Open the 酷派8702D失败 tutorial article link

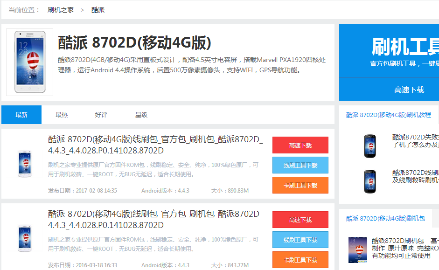pos(416,141)
